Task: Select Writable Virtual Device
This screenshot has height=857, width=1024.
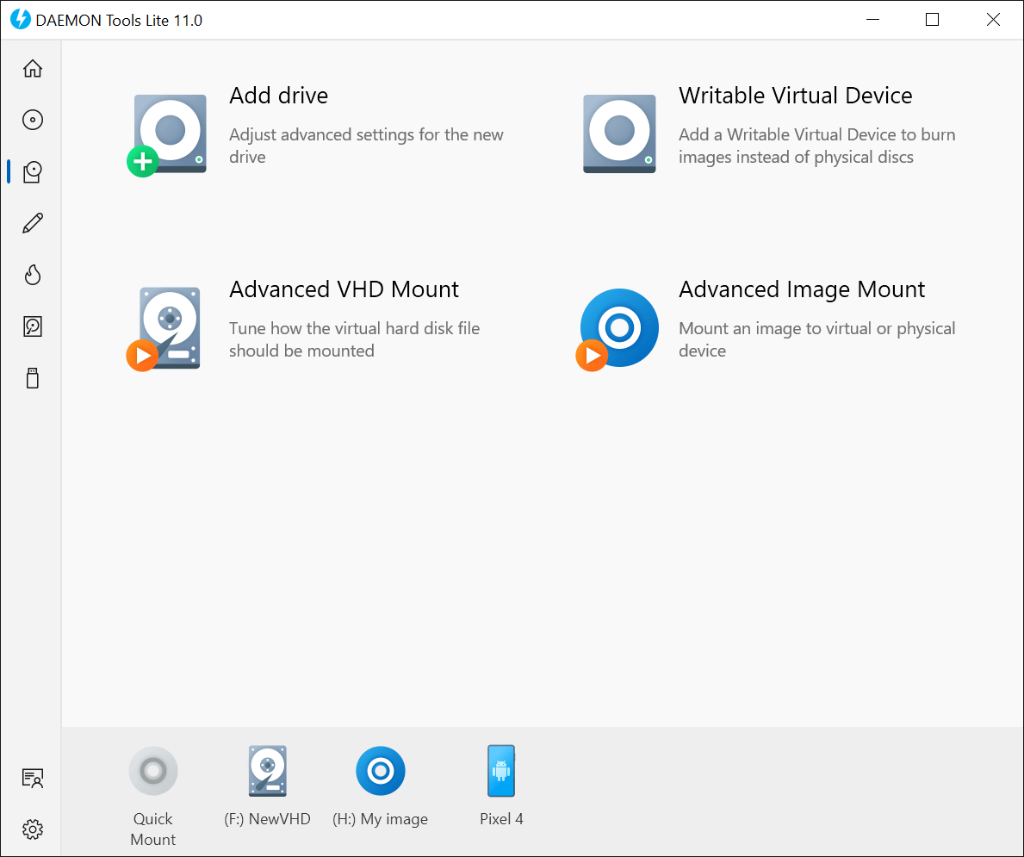Action: click(795, 96)
